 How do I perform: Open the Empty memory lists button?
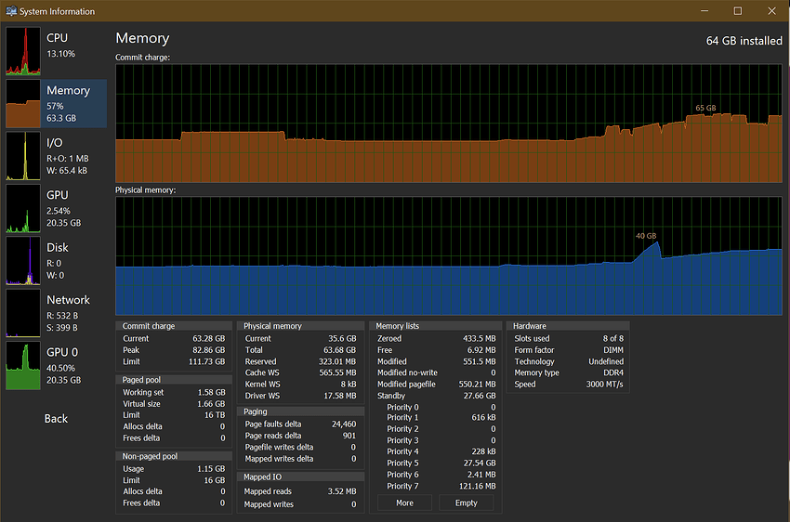pyautogui.click(x=467, y=502)
